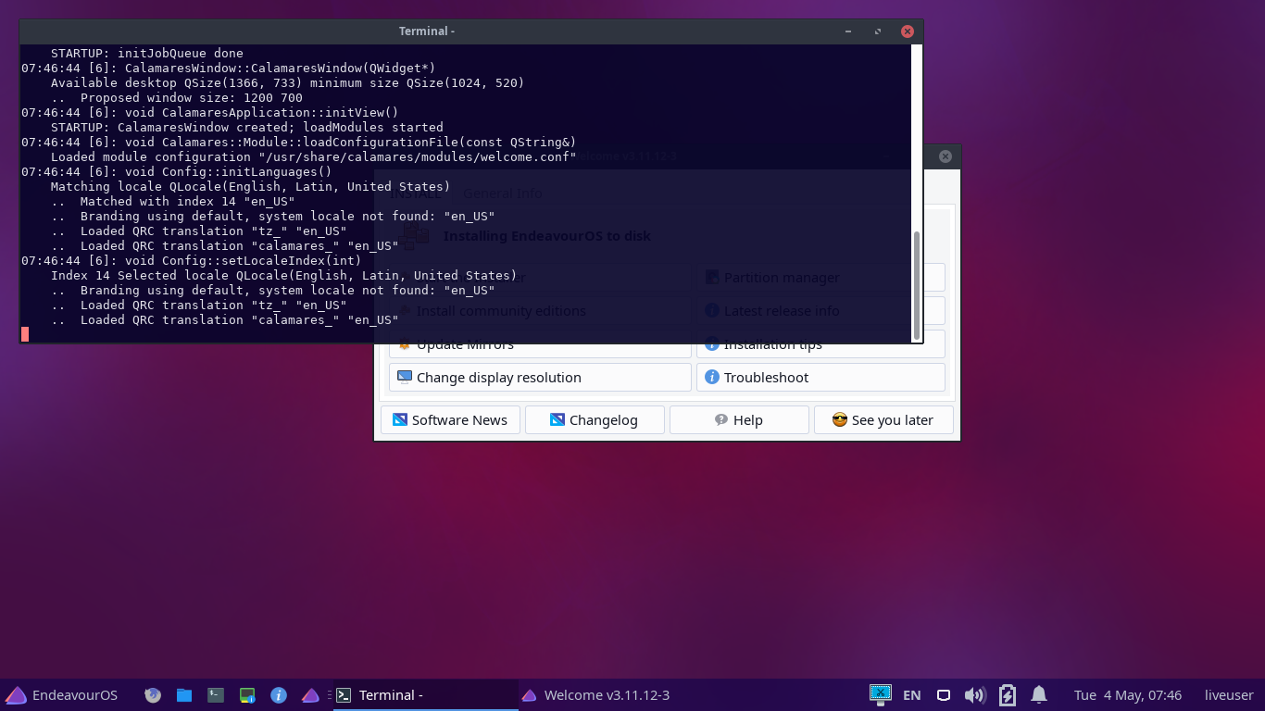Click 'Index 14 Selected locale' log line
1265x711 pixels.
[x=284, y=276]
